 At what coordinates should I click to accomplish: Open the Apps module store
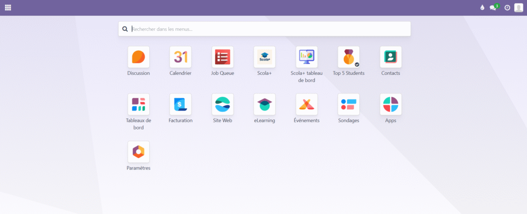391,104
